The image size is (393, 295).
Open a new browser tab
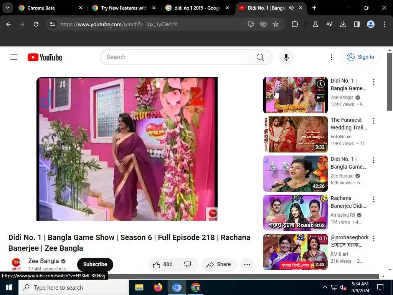[x=314, y=8]
